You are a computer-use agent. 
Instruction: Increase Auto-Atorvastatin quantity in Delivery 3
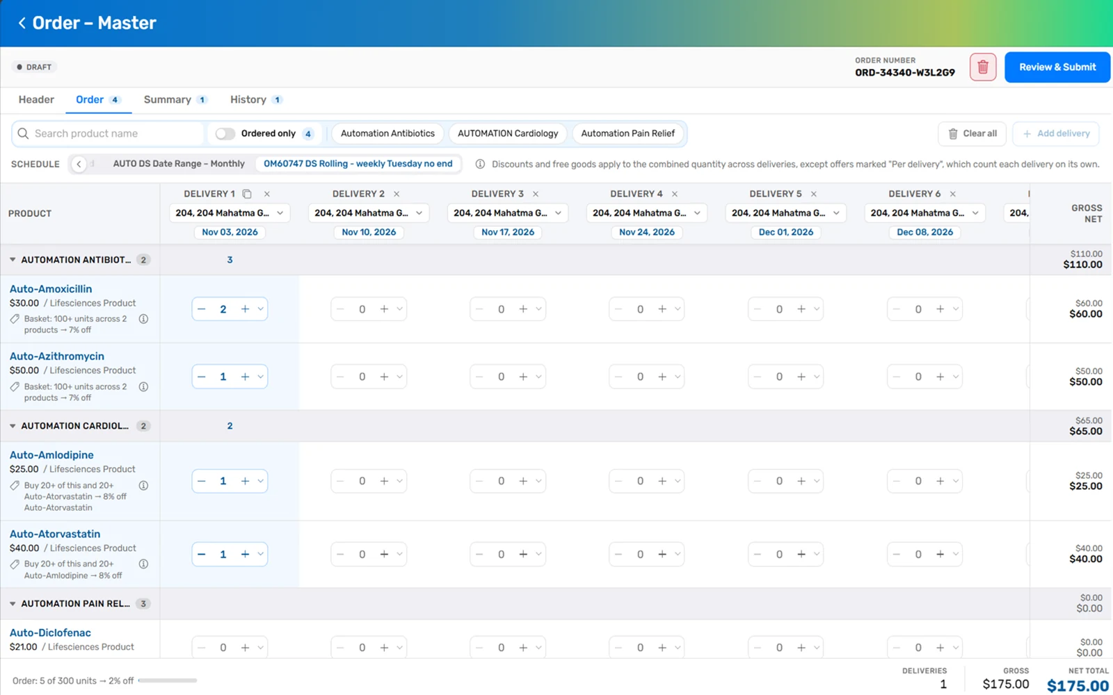pos(523,555)
